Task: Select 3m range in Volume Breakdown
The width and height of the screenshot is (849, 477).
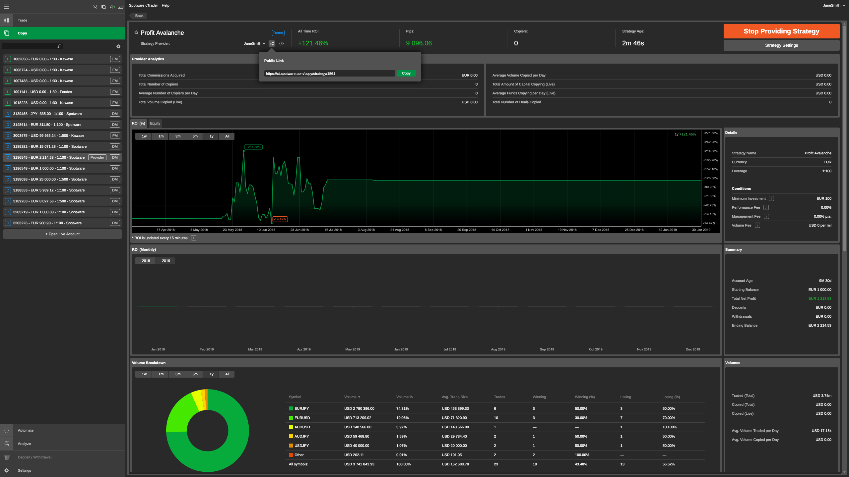Action: click(178, 374)
